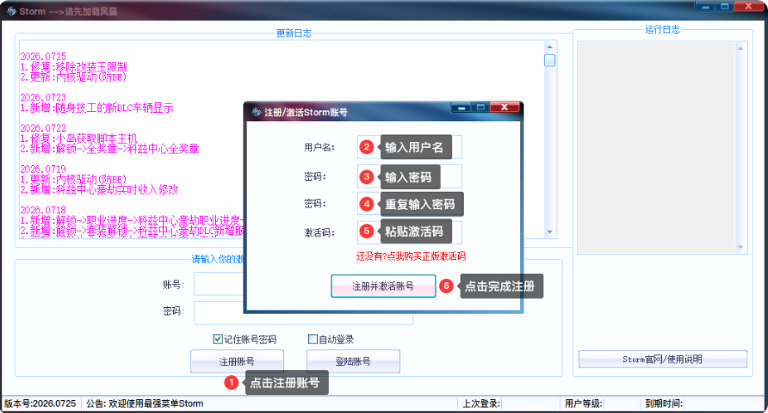Click the 更新日志 scrollbar thumb
This screenshot has height=413, width=768.
coord(549,60)
